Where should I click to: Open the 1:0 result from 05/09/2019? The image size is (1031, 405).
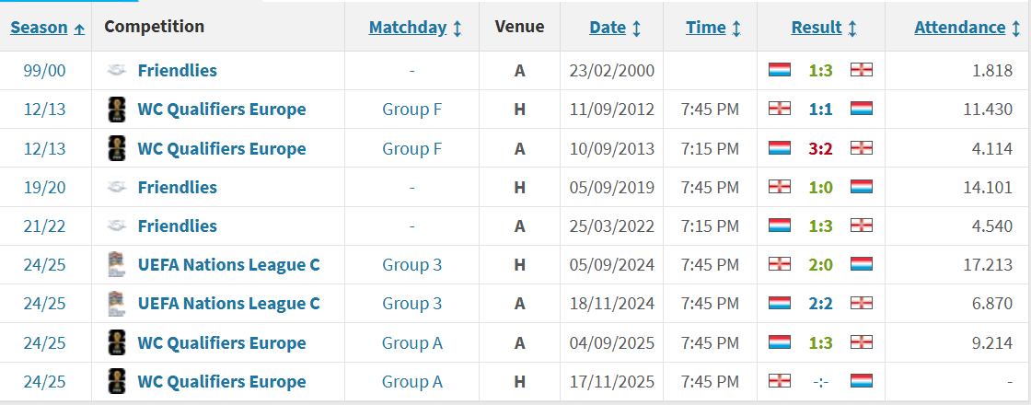[x=820, y=187]
